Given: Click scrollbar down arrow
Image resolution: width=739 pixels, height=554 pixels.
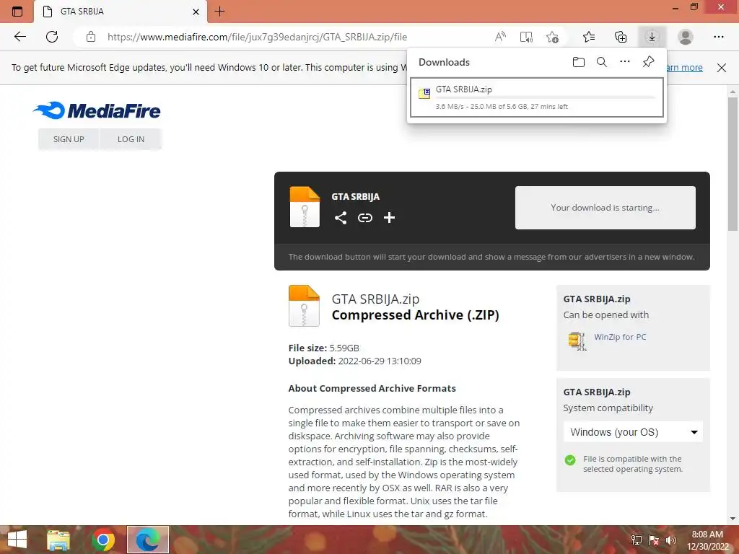Looking at the screenshot, I should pos(733,519).
